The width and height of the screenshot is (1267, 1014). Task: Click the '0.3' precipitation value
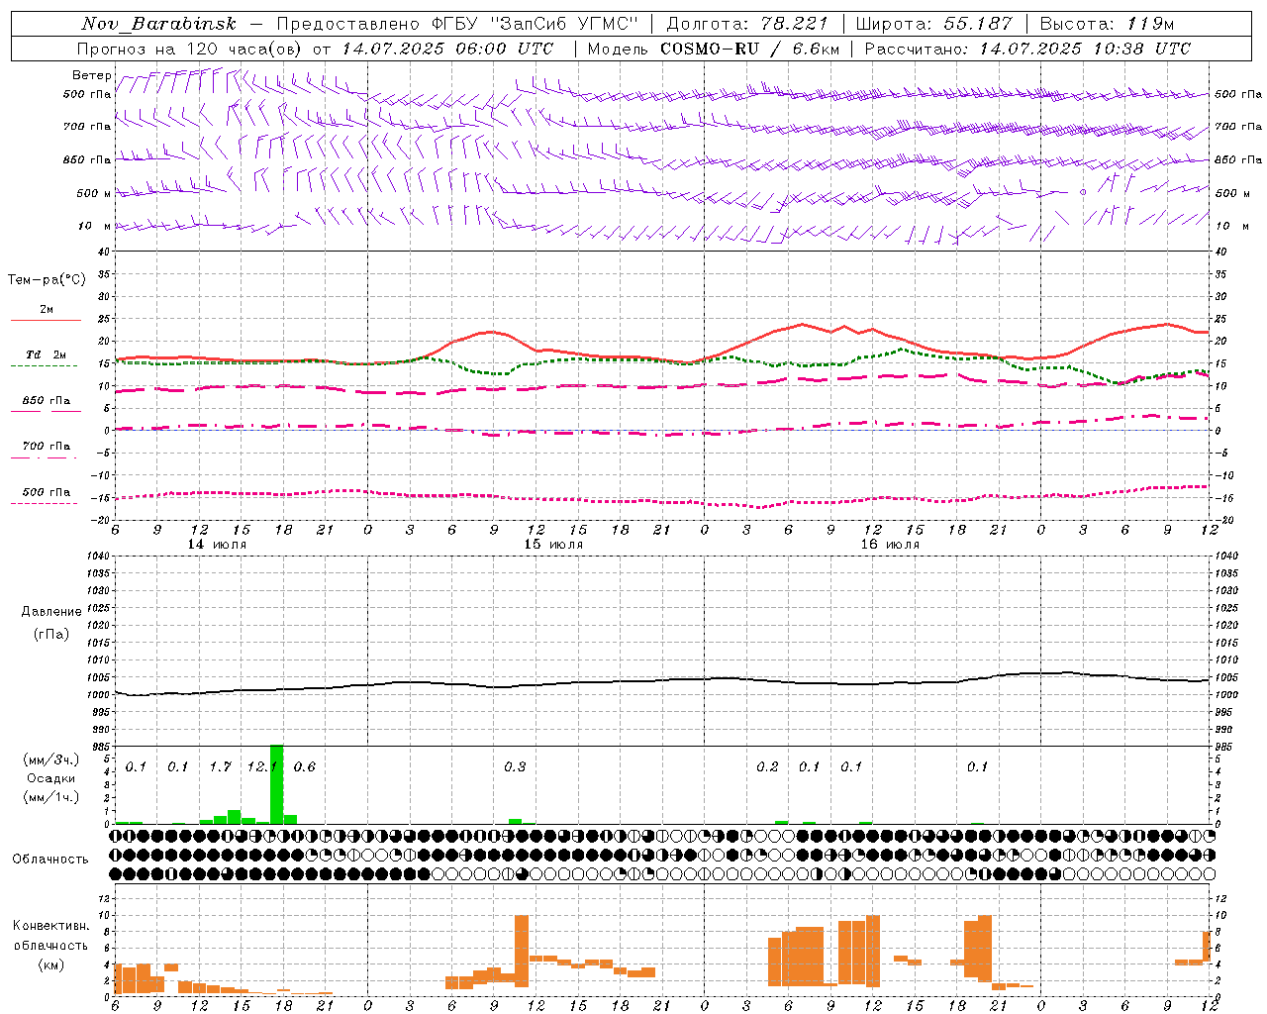coord(515,766)
